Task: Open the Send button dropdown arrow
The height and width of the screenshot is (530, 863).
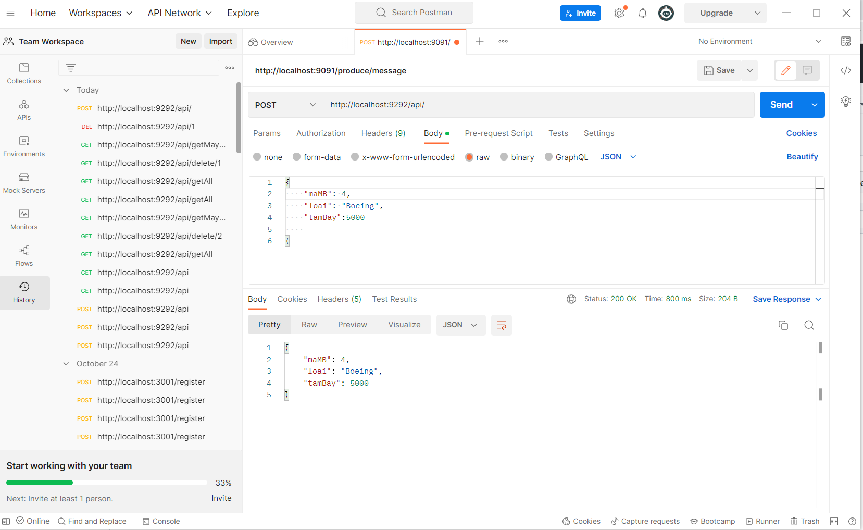Action: (815, 105)
